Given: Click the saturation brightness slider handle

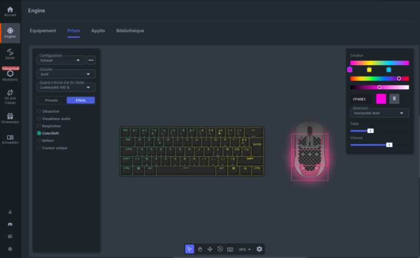Looking at the screenshot, I should click(380, 87).
